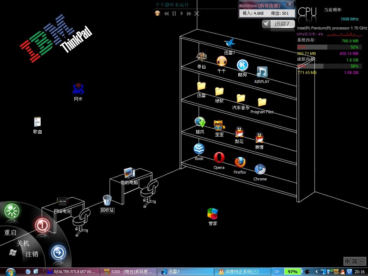Image resolution: width=368 pixels, height=276 pixels.
Task: Click the blue arrow logoff button
Action: pyautogui.click(x=59, y=253)
